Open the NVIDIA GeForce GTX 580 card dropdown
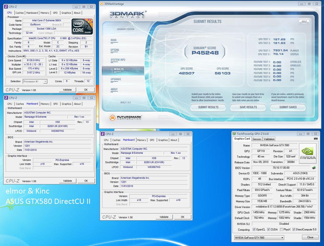 pyautogui.click(x=259, y=238)
